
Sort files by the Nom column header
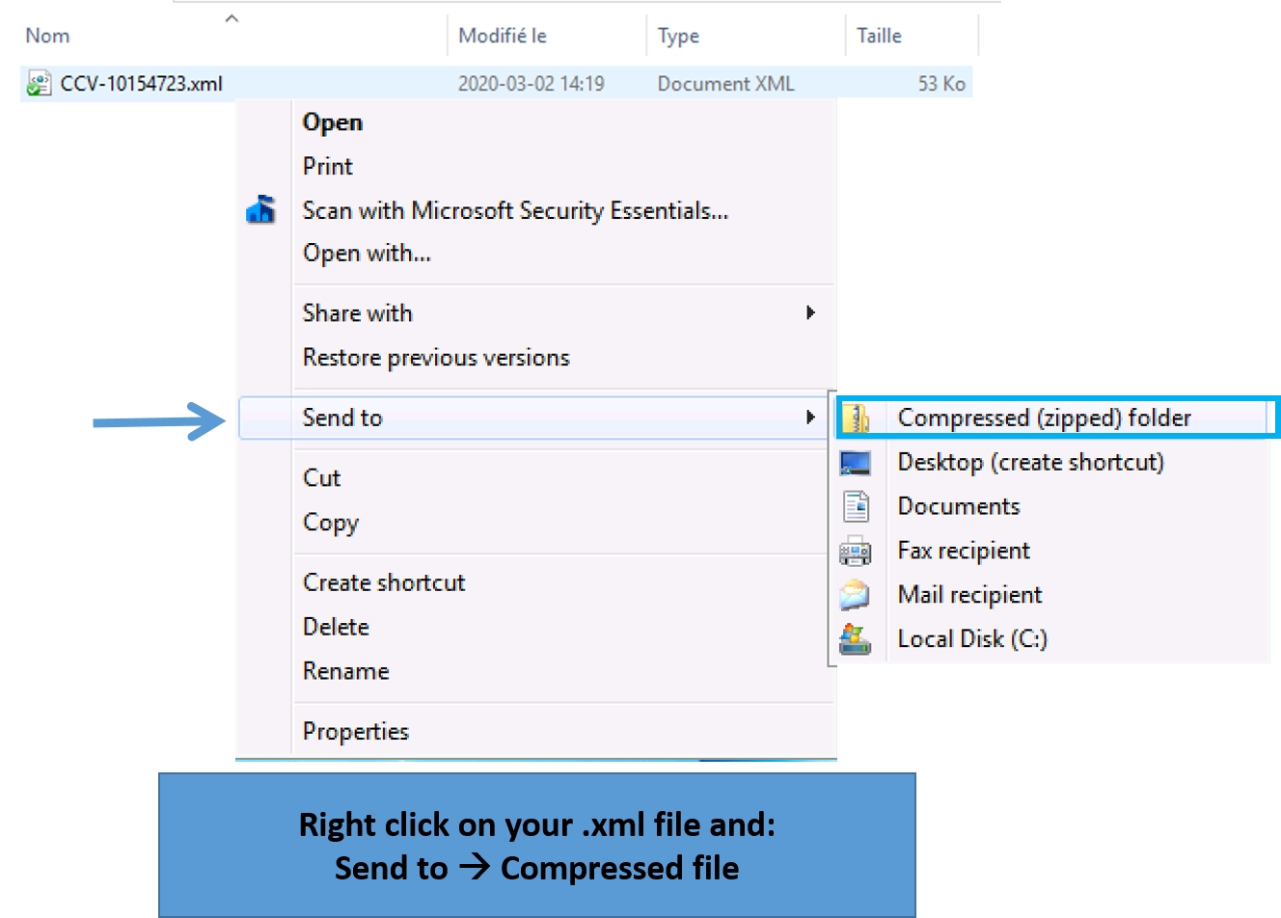click(48, 36)
